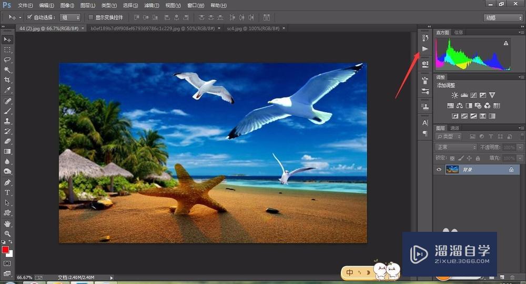
Task: Add a Threshold adjustment
Action: point(473,116)
